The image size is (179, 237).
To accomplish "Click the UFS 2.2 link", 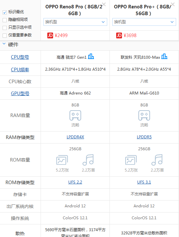I will tap(75, 182).
